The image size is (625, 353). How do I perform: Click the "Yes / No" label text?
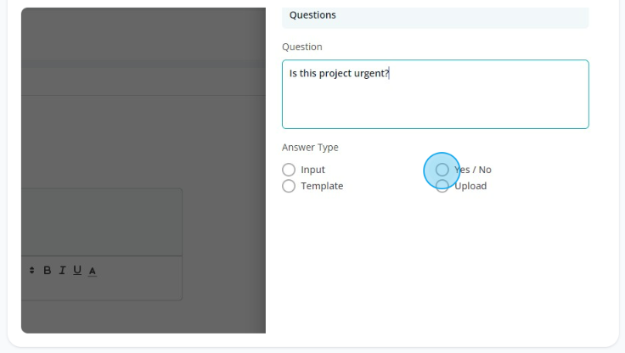[473, 170]
